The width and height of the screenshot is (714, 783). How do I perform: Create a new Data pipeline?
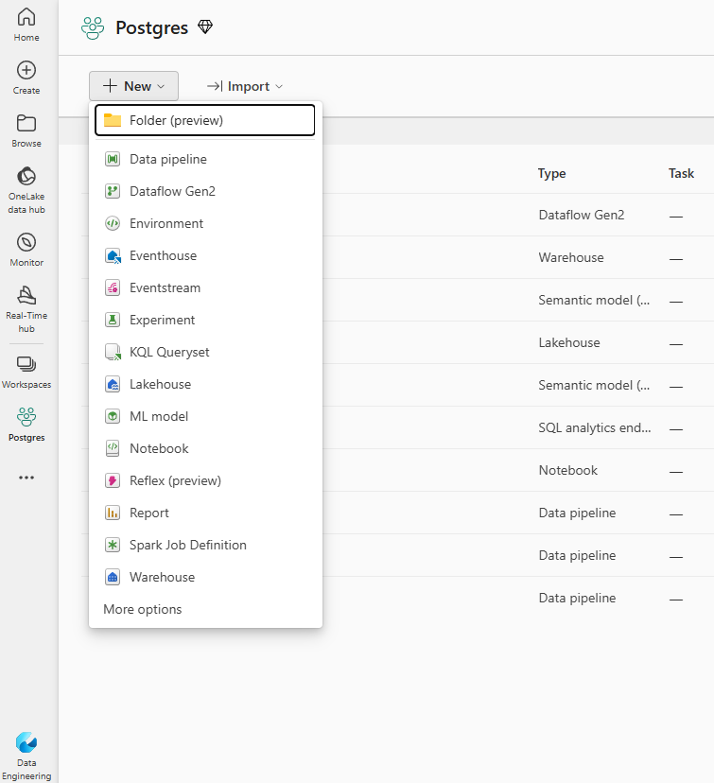[204, 159]
